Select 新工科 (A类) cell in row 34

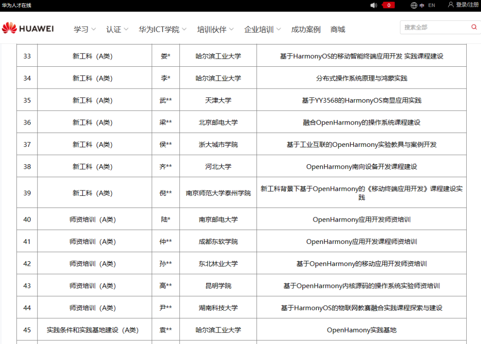pyautogui.click(x=94, y=78)
